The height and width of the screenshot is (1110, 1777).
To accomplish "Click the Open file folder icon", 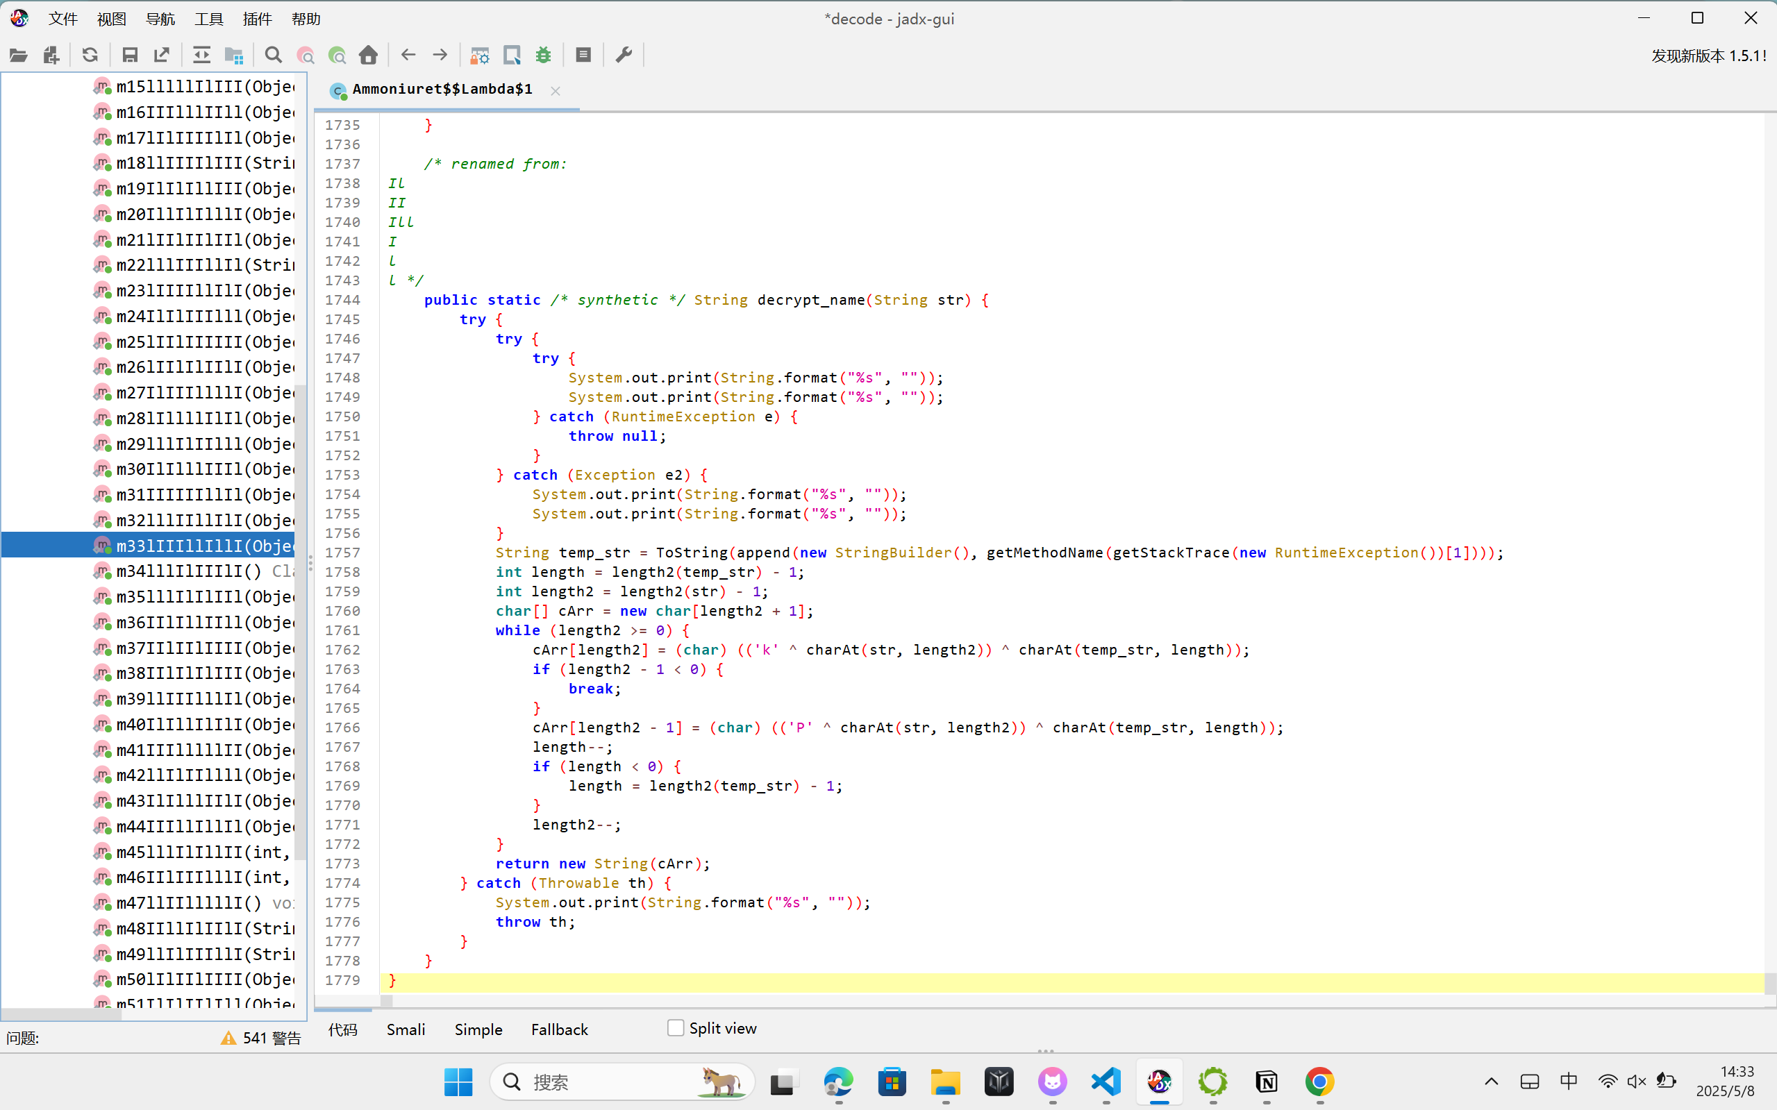I will pos(18,55).
